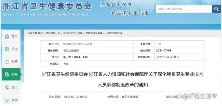The height and width of the screenshot is (106, 222).
Task: Click the 资讯 news icon
Action: point(7,88)
